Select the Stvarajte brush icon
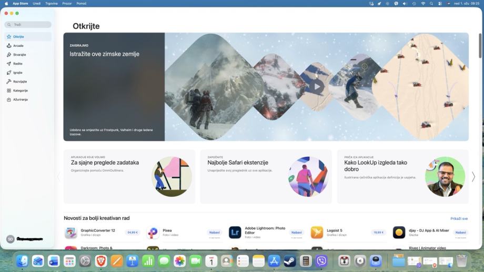Viewport: 484px width, 272px height. tap(9, 55)
